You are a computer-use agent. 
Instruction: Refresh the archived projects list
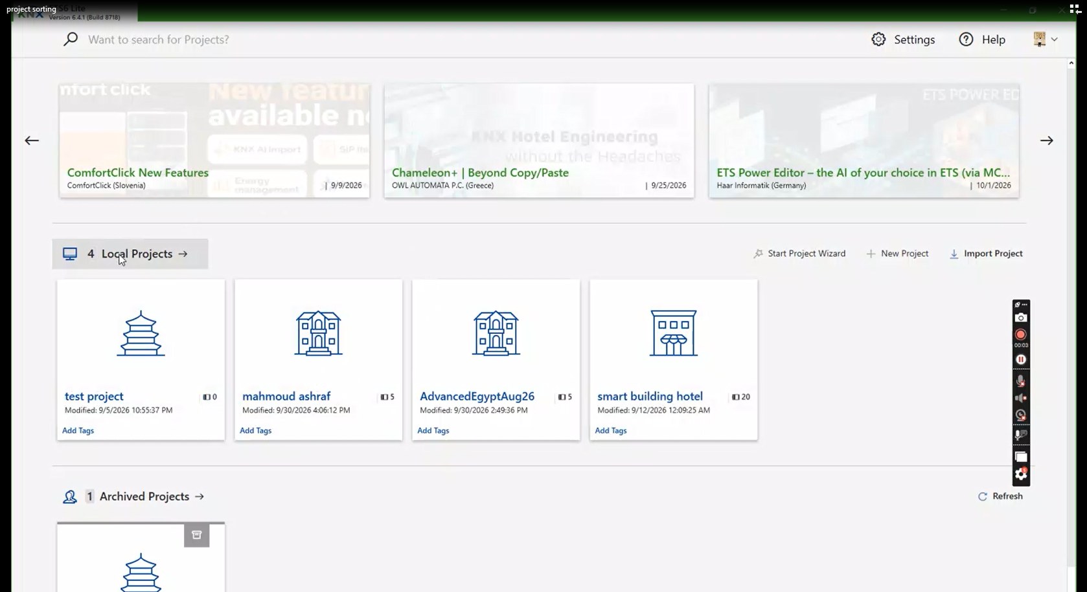[x=1000, y=496]
